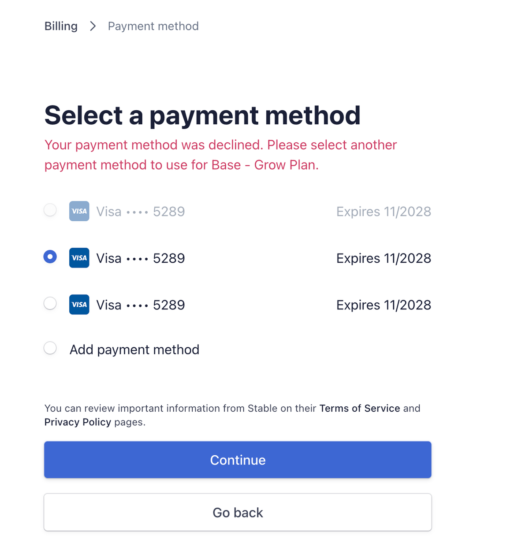Open the Terms of Service page
The image size is (529, 554).
pyautogui.click(x=359, y=409)
